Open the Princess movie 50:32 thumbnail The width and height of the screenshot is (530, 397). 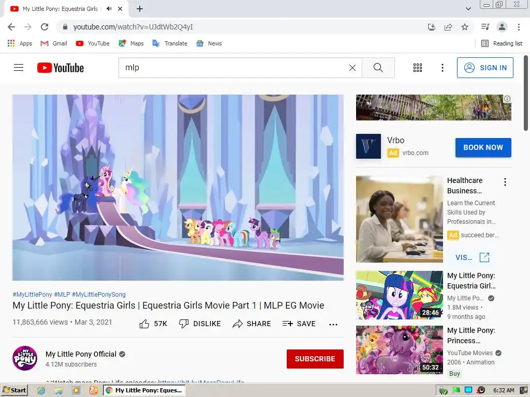coord(399,350)
